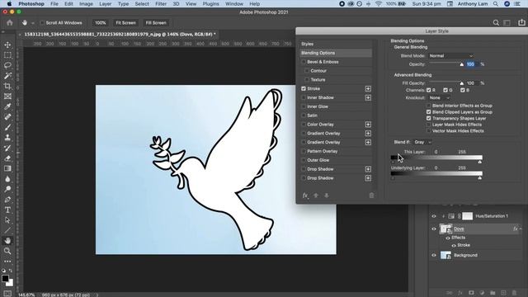Select the Frame tool

click(7, 97)
